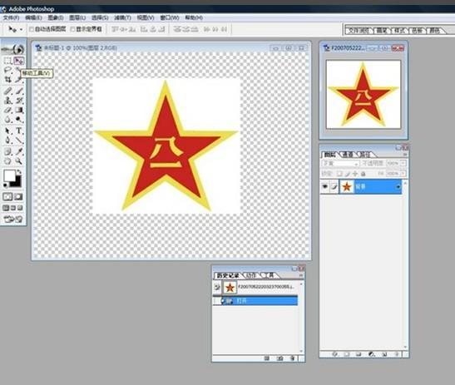Open the 图层(L) menu

(x=77, y=17)
